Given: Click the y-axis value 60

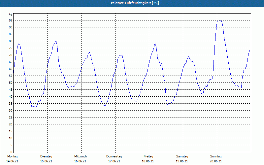Looking at the screenshot, I should click(11, 69).
